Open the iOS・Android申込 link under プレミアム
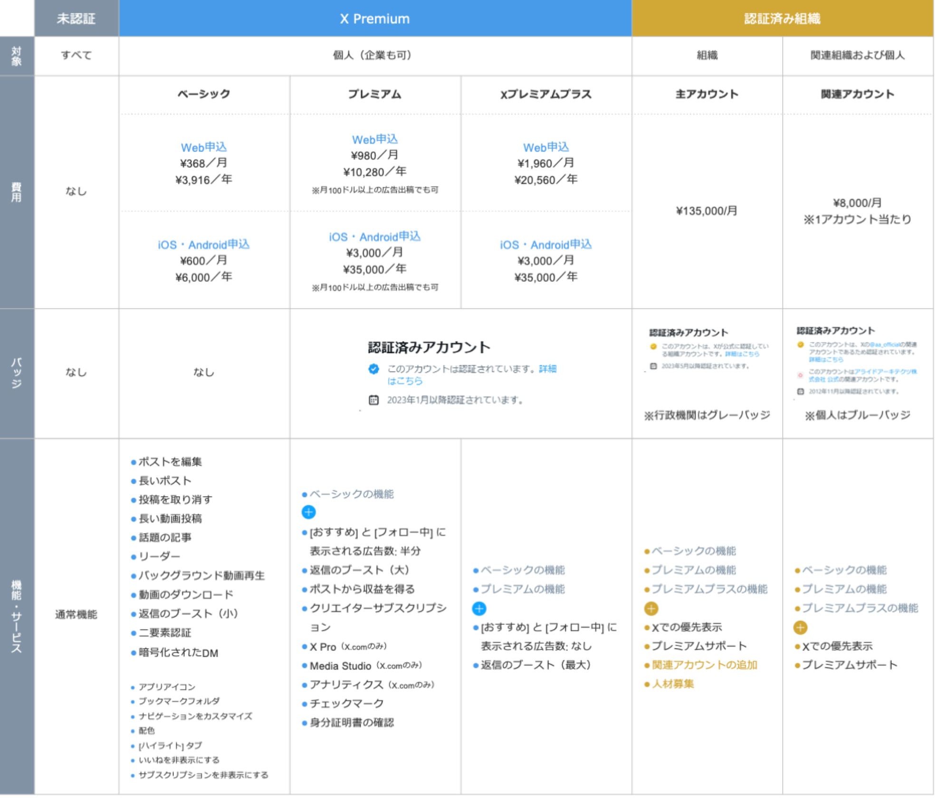Viewport: 938px width, 801px height. click(x=375, y=236)
